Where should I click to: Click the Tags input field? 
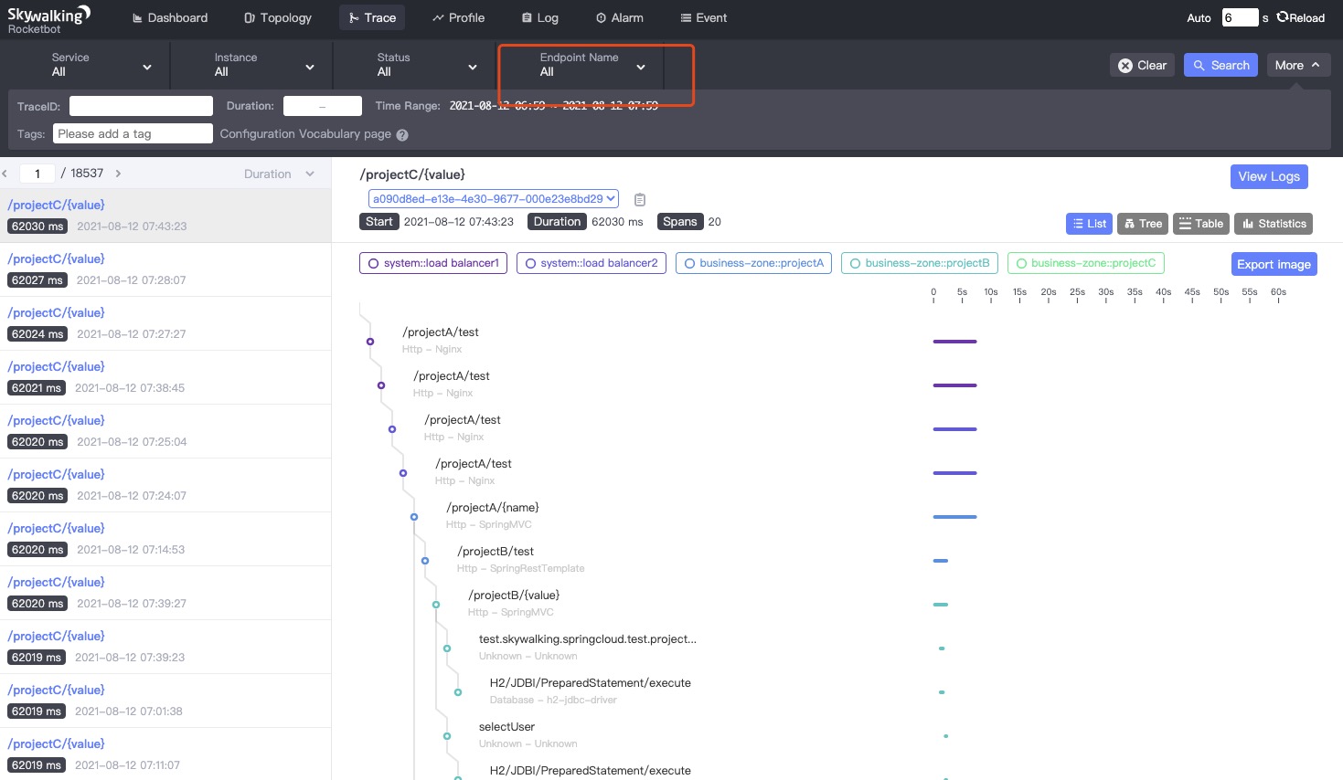(133, 133)
